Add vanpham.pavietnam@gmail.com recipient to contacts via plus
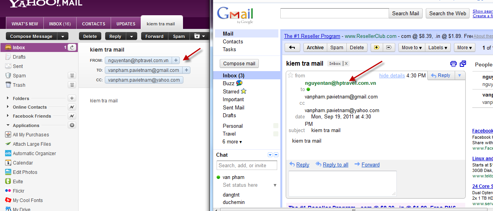The image size is (493, 211). tap(186, 70)
